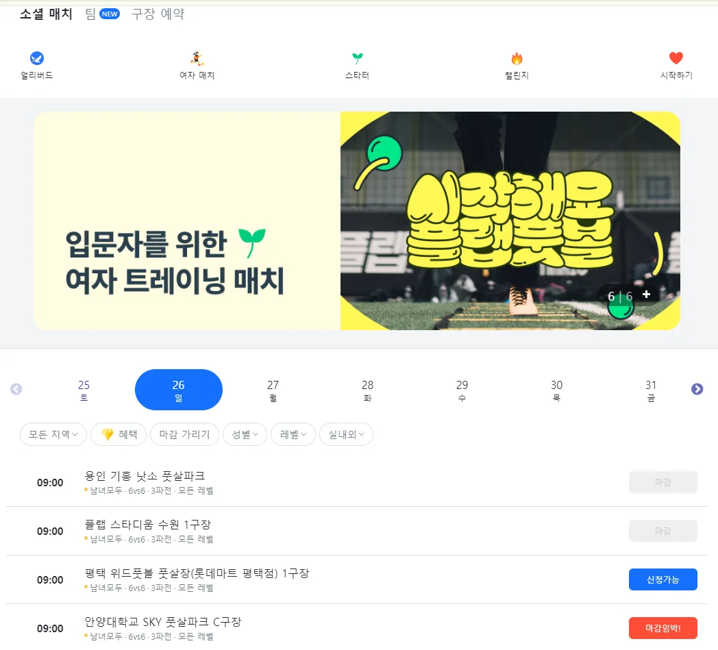
Task: Click the 시작하기 heart icon
Action: coord(676,58)
